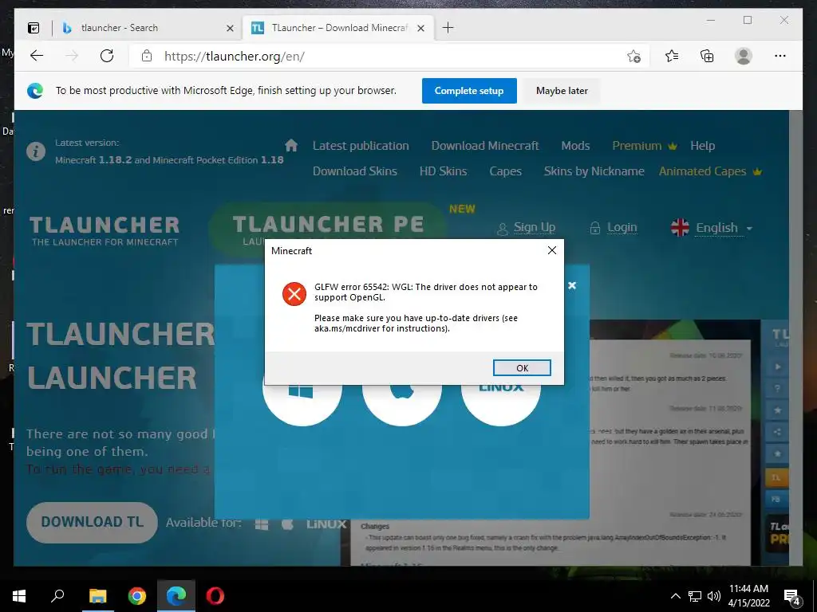The width and height of the screenshot is (817, 612).
Task: Open Collections in Edge
Action: point(707,56)
